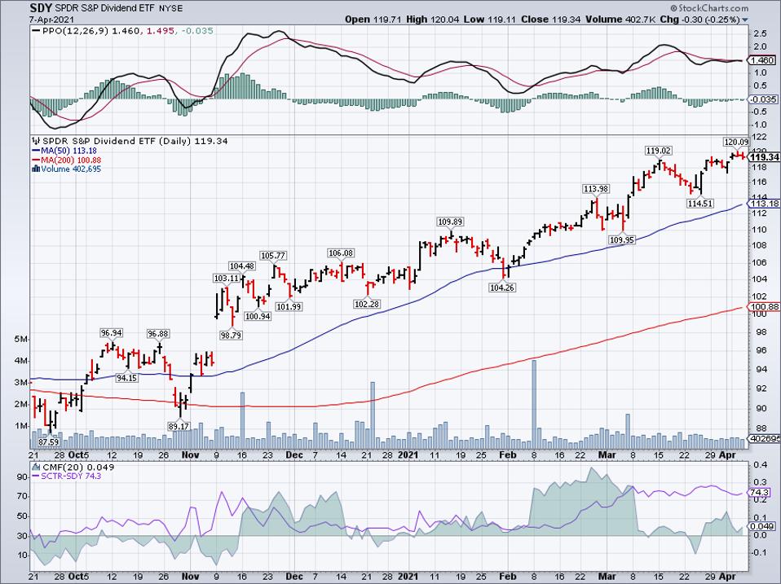Click the MA(200) 100.88 legend entry

66,160
